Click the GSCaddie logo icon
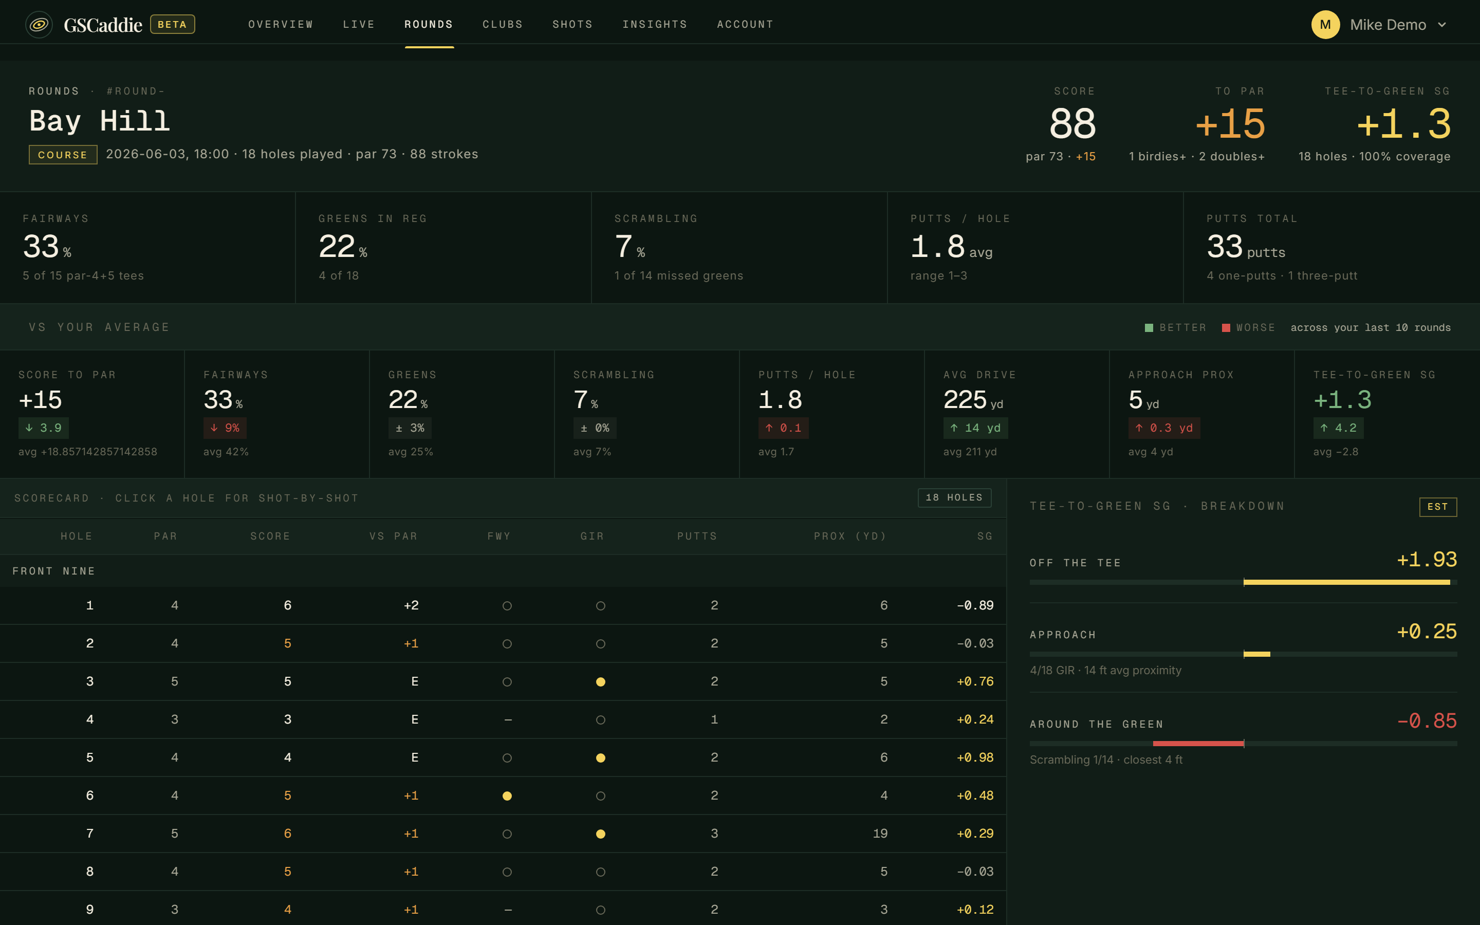1480x925 pixels. pyautogui.click(x=39, y=25)
